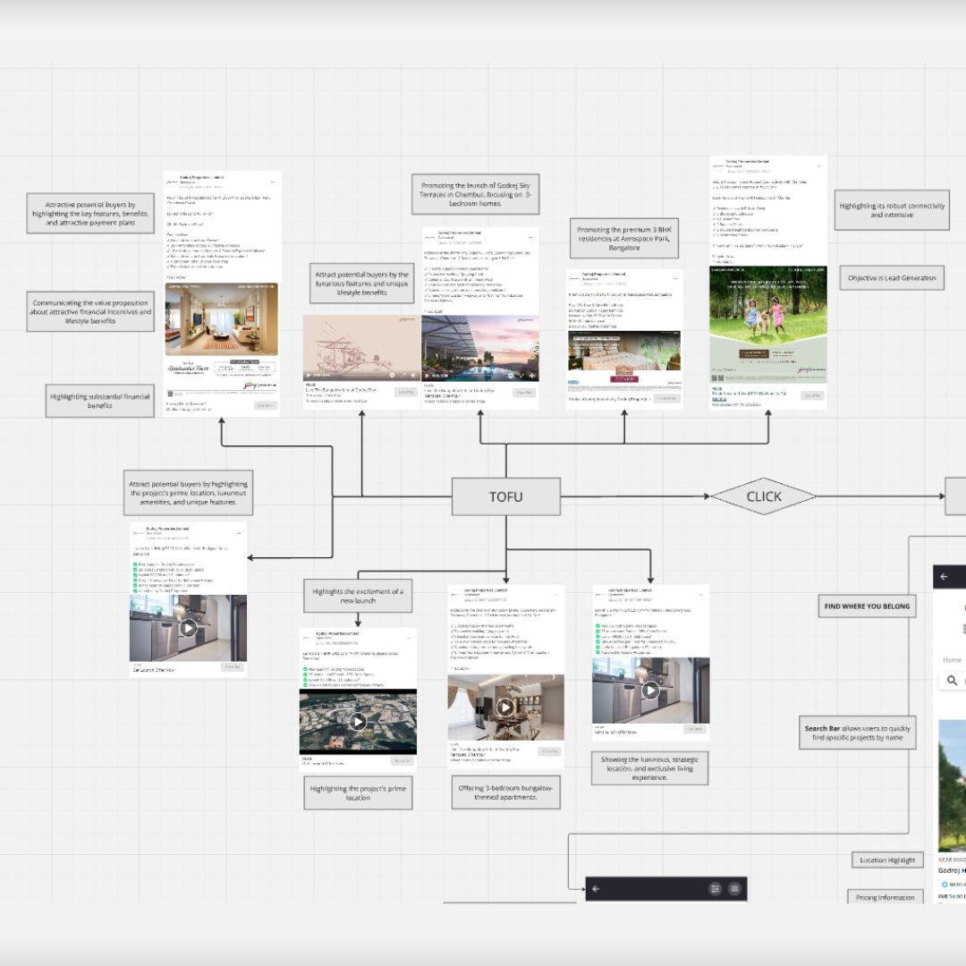Click the menu icon in bottom dark bar
Image resolution: width=966 pixels, height=966 pixels.
(734, 889)
